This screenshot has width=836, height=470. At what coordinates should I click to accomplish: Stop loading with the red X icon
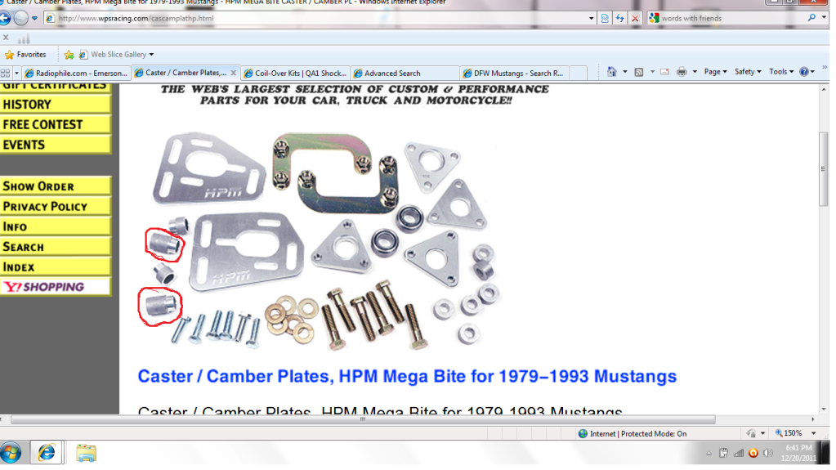(x=635, y=18)
